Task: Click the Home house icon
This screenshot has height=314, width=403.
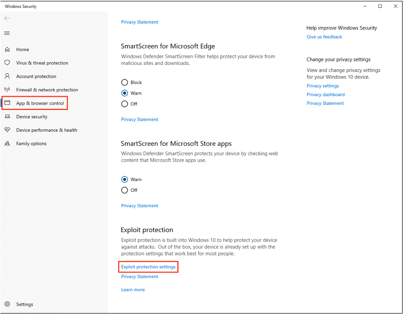Action: (7, 49)
